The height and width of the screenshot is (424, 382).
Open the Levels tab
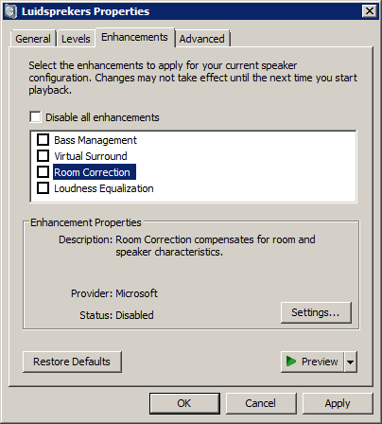76,39
